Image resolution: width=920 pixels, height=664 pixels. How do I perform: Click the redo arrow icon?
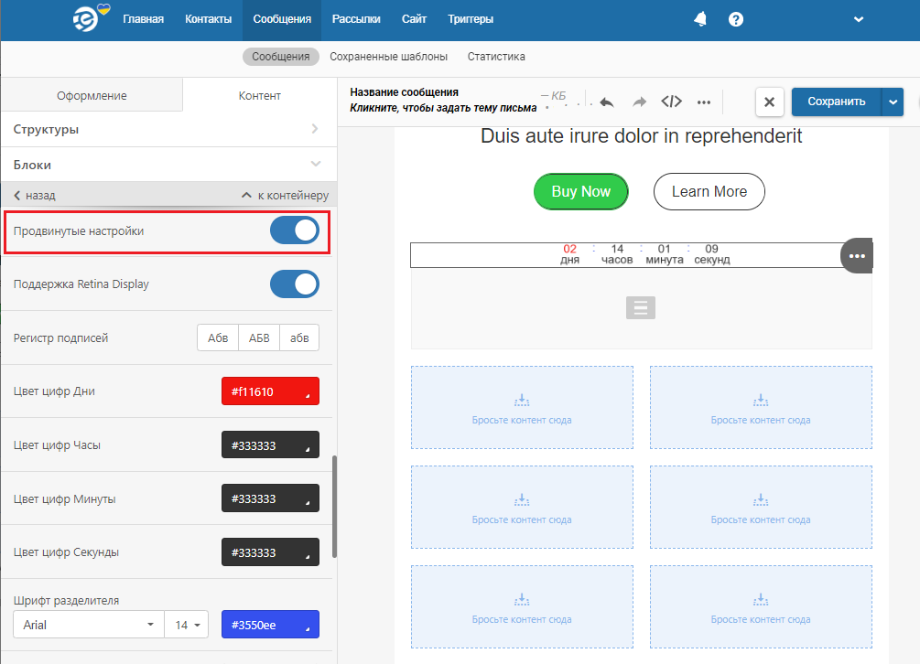(639, 102)
